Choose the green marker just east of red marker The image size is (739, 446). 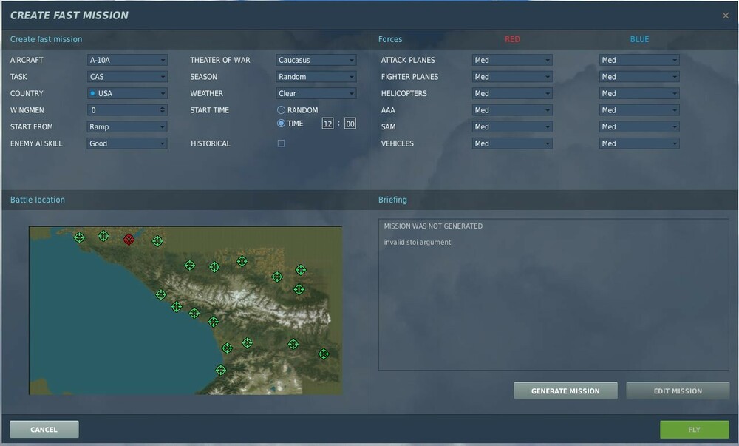coord(157,241)
